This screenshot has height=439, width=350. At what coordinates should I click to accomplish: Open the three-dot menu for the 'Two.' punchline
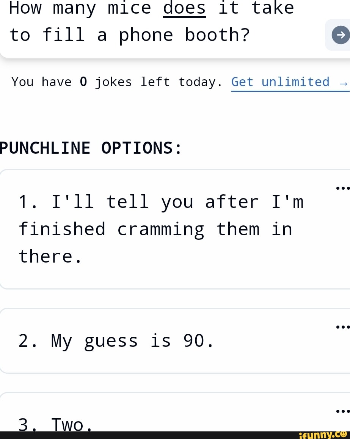click(x=342, y=411)
